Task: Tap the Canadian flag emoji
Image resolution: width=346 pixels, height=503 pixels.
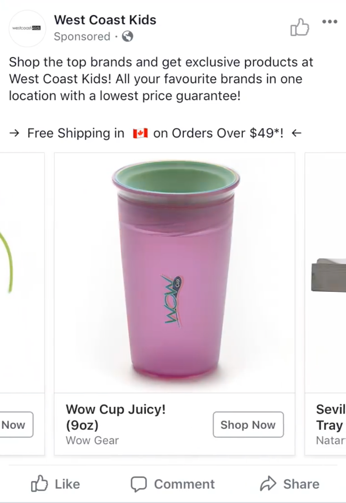Action: coord(140,133)
